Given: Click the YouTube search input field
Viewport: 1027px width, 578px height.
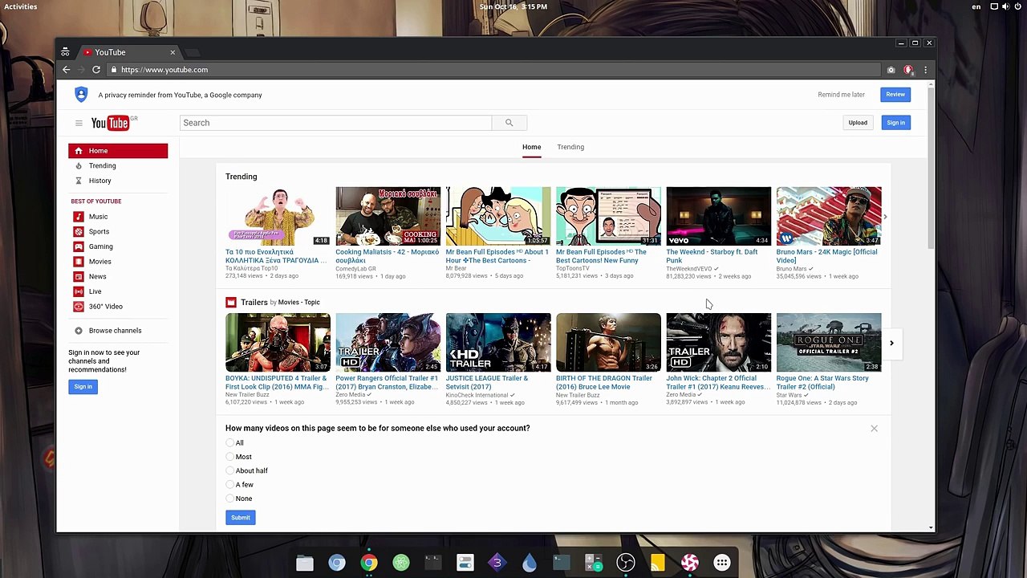Looking at the screenshot, I should coord(335,123).
